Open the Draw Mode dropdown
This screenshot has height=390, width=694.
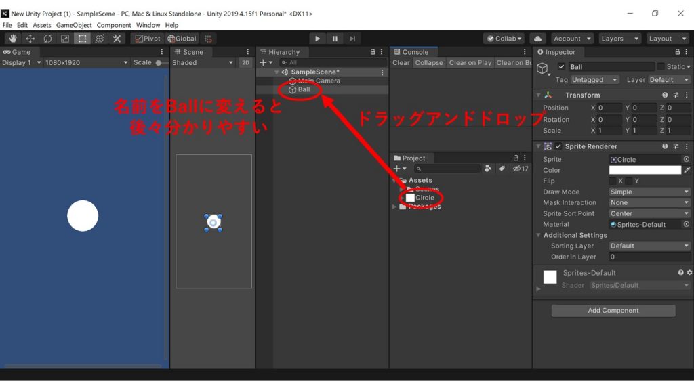[649, 192]
